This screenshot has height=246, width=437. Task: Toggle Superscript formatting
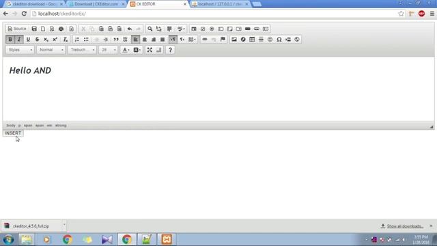point(55,40)
